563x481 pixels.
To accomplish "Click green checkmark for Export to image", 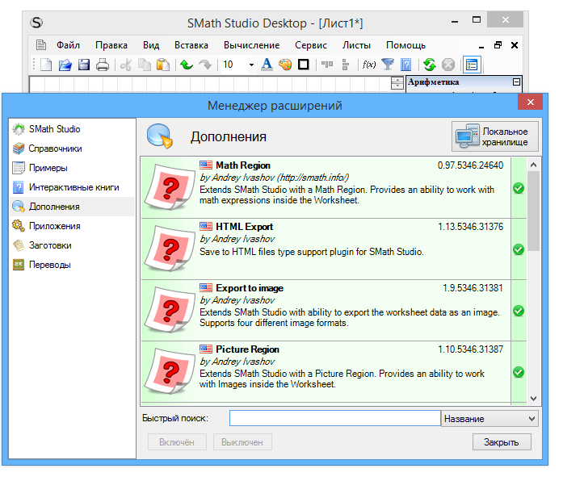I will pyautogui.click(x=519, y=311).
